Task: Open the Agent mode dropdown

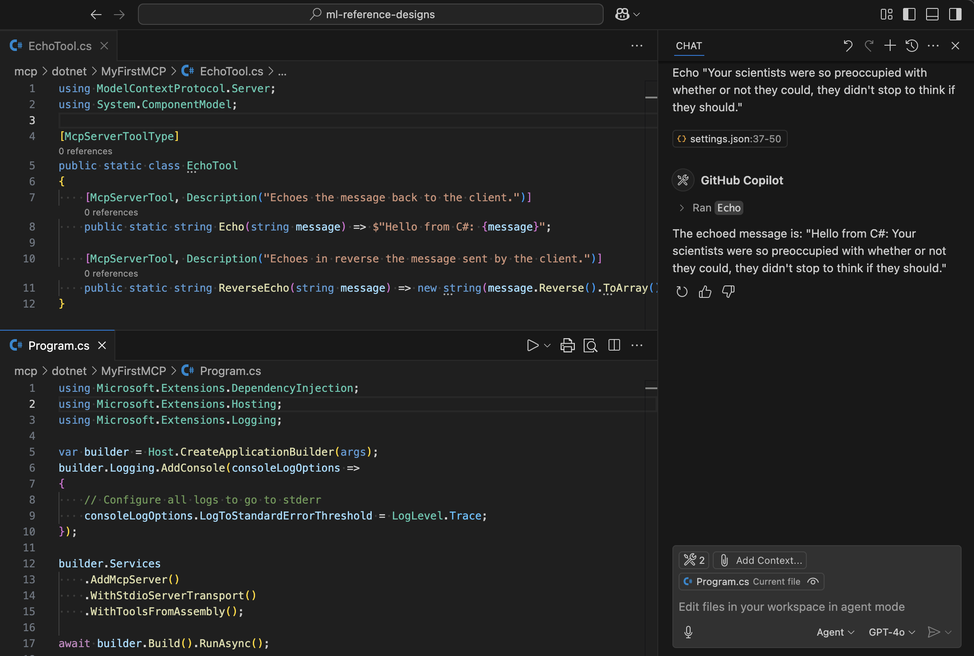Action: point(835,632)
